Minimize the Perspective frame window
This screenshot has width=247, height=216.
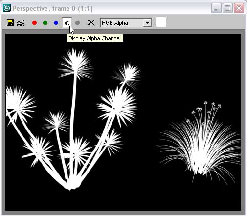[216, 8]
